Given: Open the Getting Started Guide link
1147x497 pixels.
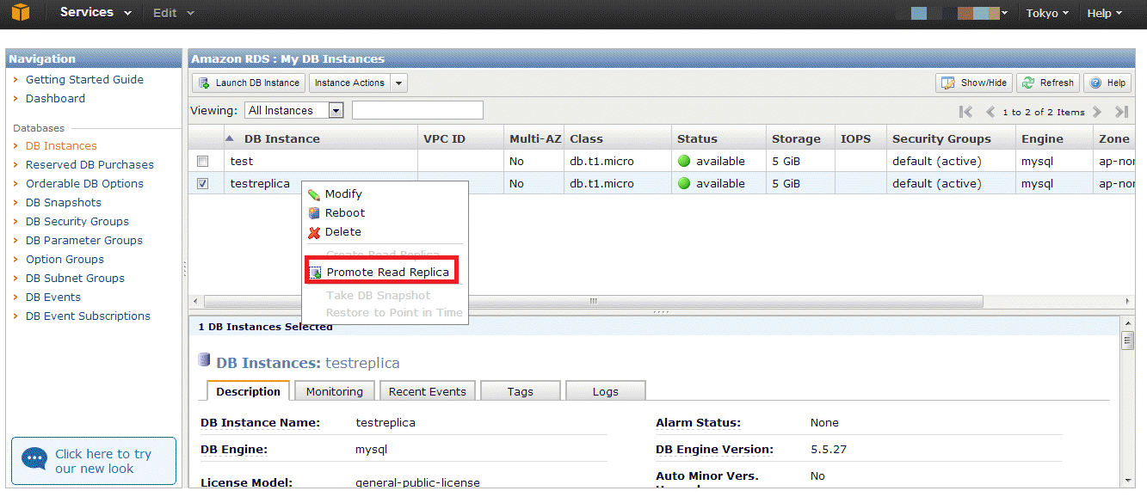Looking at the screenshot, I should (x=84, y=79).
